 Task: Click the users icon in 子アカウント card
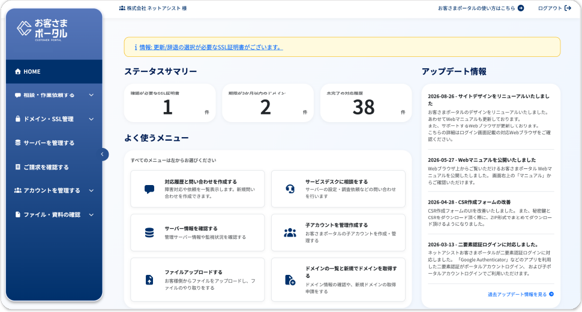(x=290, y=233)
